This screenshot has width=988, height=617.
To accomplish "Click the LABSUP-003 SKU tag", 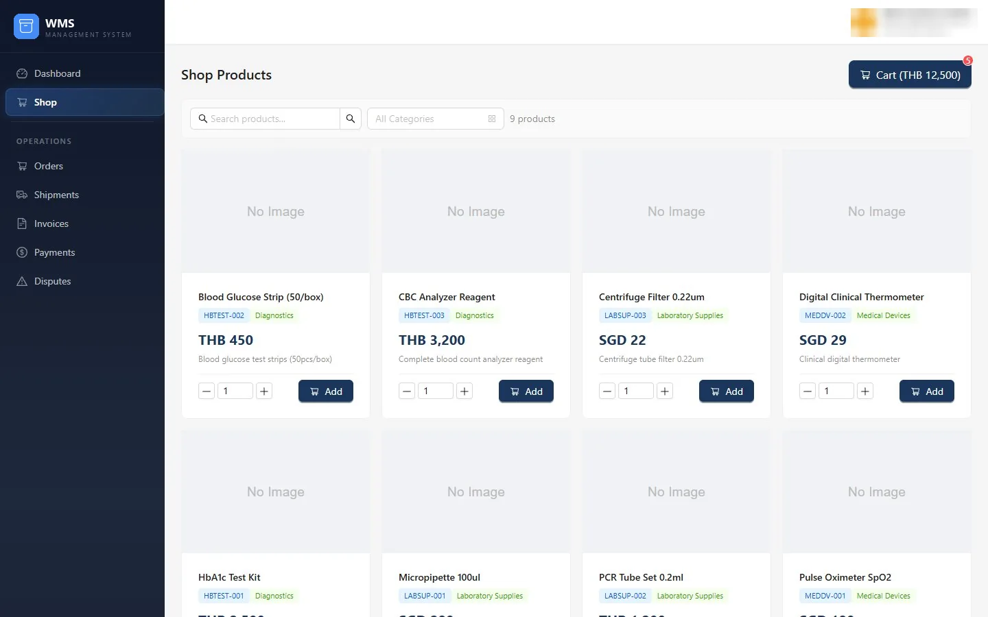I will 625,316.
